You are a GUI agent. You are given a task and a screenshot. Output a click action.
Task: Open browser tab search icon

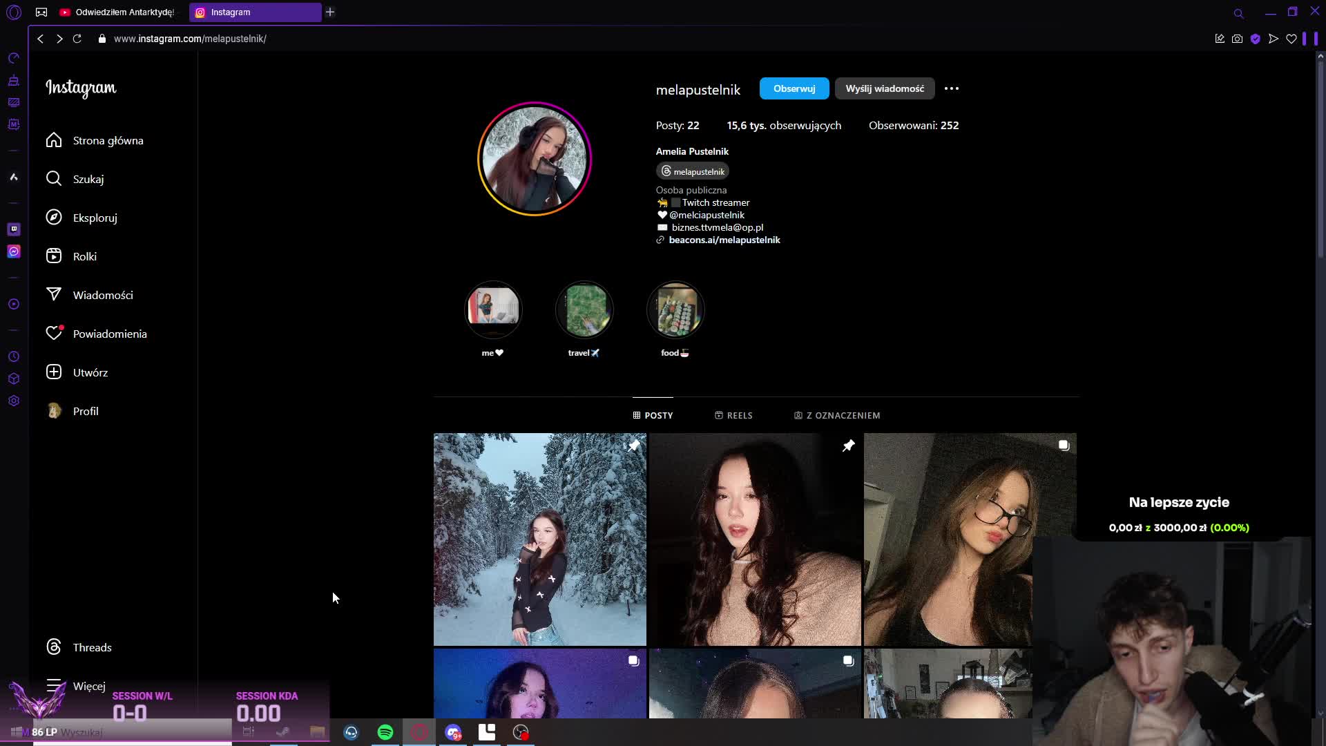tap(1238, 13)
